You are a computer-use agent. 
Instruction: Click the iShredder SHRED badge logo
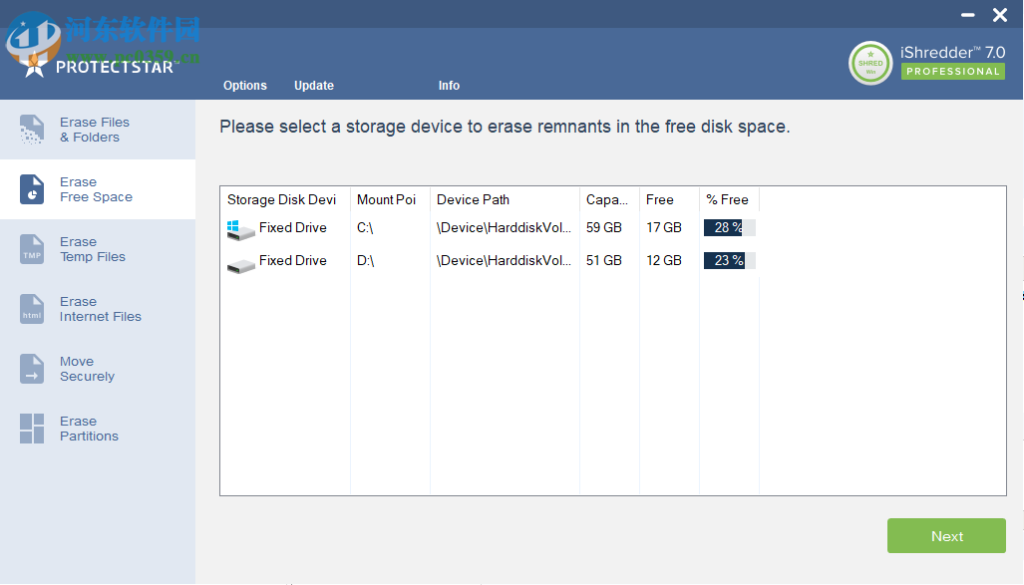pyautogui.click(x=870, y=63)
